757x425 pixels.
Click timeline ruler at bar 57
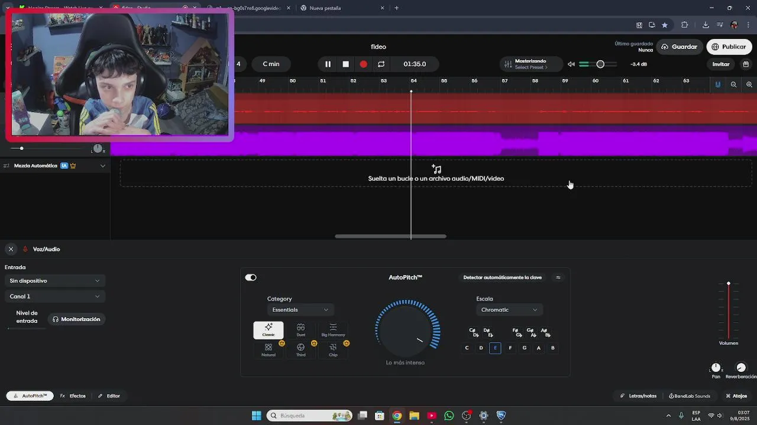[504, 81]
